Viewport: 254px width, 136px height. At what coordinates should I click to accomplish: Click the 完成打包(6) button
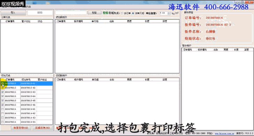pyautogui.click(x=43, y=128)
